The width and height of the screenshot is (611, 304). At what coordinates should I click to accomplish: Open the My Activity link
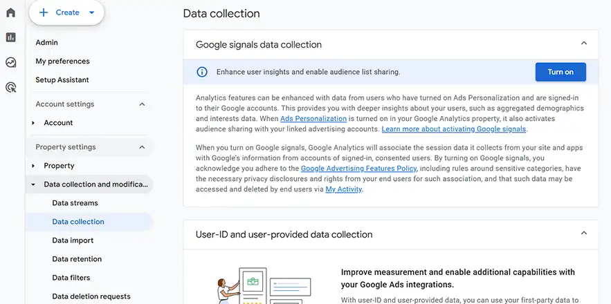[344, 189]
